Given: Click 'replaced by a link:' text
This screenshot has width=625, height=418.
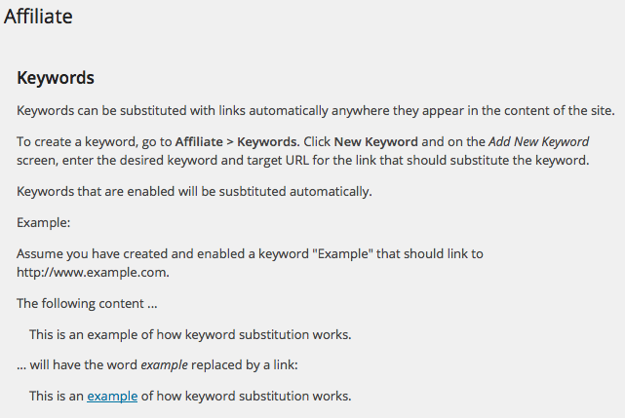Looking at the screenshot, I should click(x=245, y=365).
